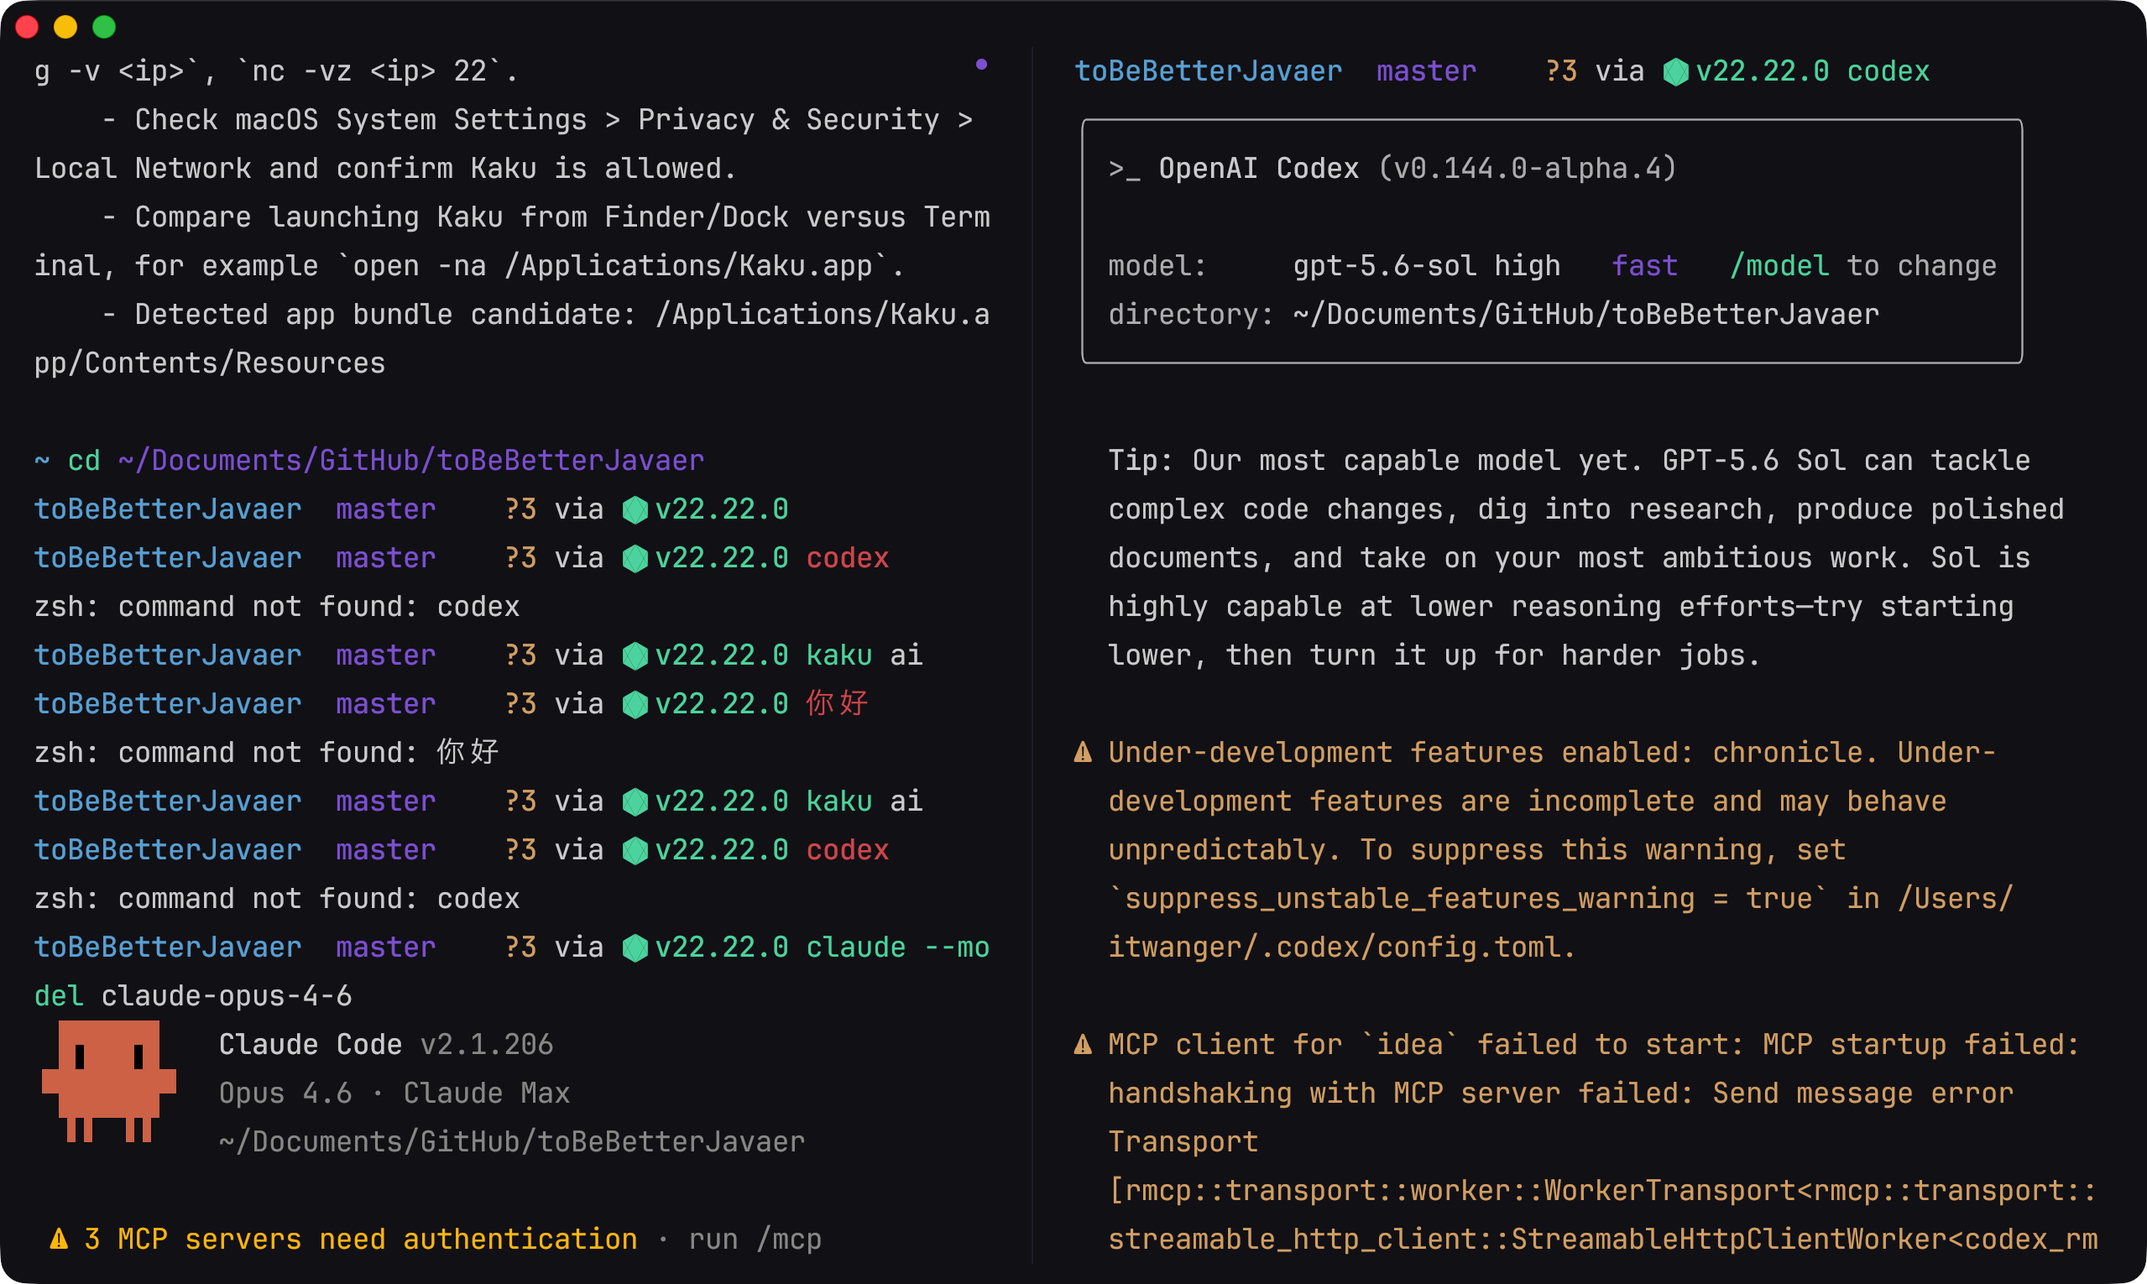Click the [rmcp::transport::worker::WorkerTransport line

1604,1191
